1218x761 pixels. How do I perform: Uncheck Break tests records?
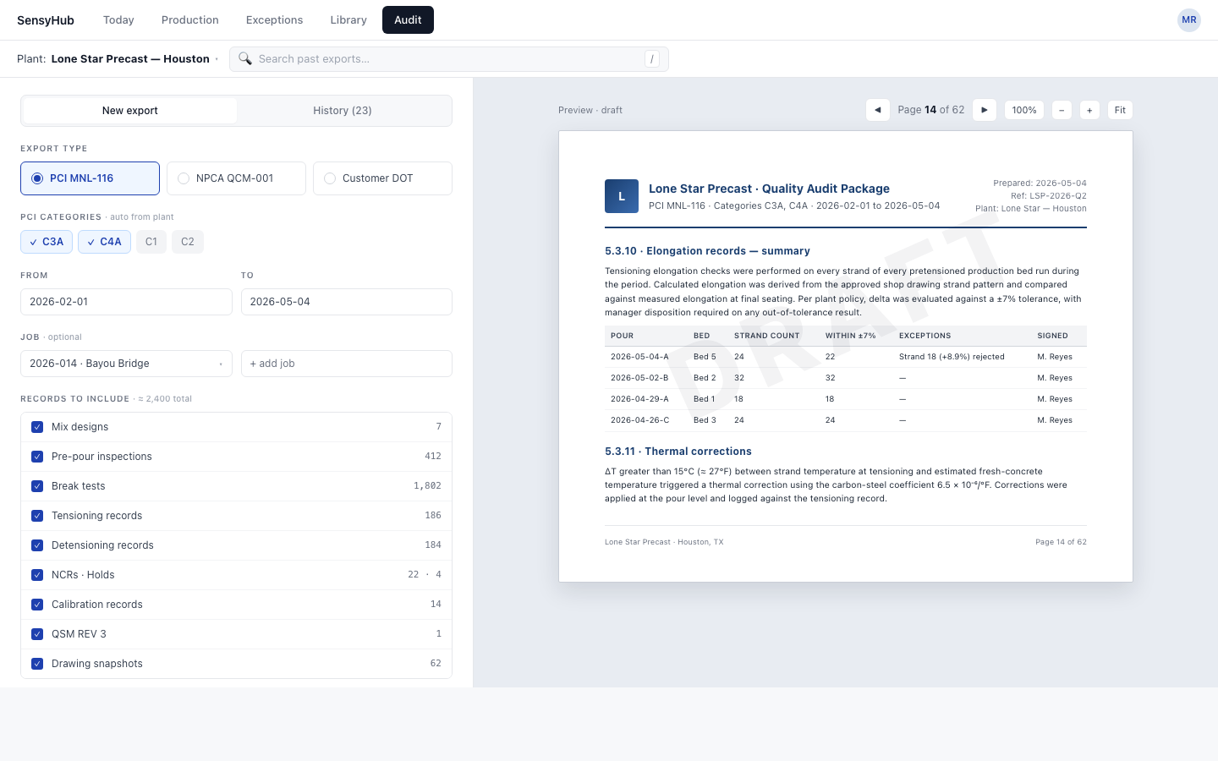point(37,486)
